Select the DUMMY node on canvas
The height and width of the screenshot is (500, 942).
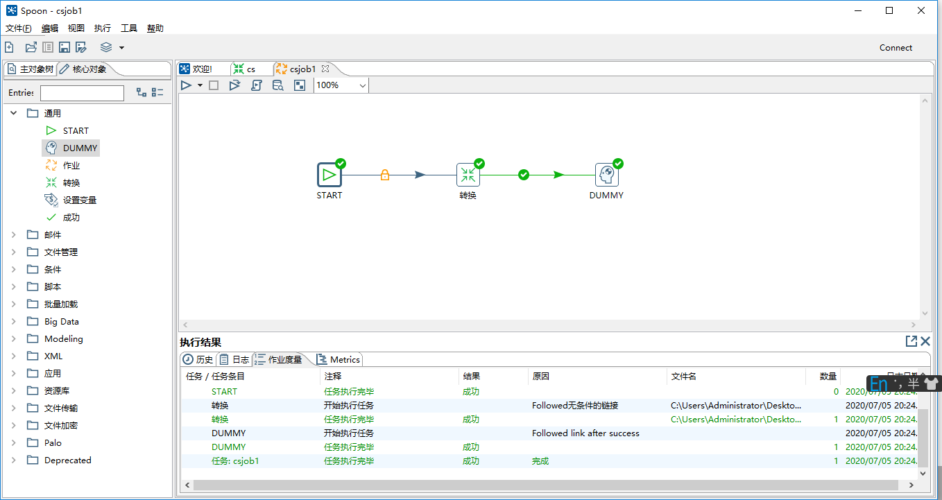click(x=607, y=175)
